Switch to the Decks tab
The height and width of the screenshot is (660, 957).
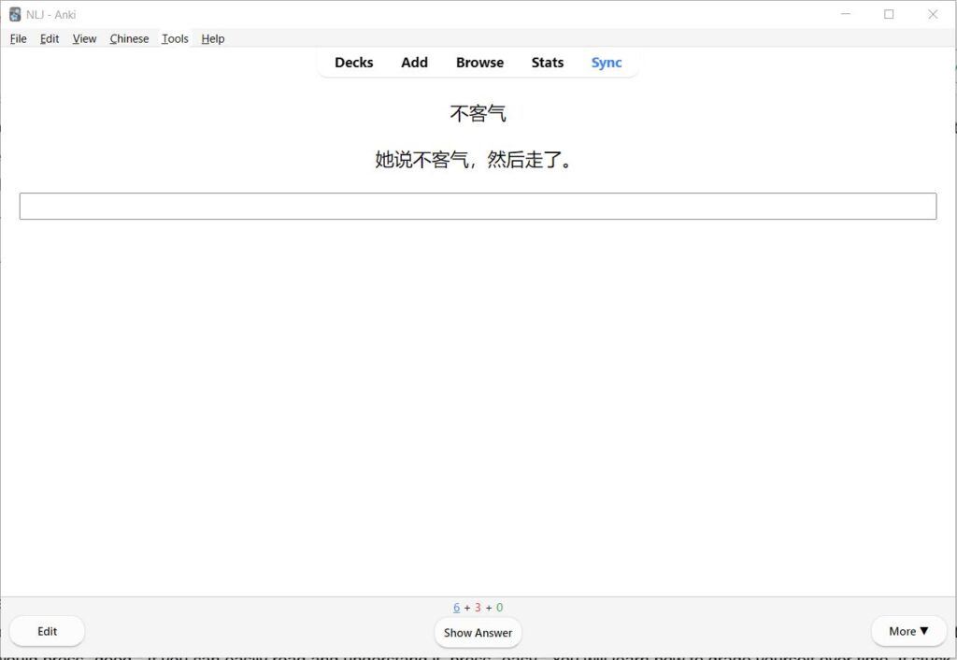pyautogui.click(x=353, y=62)
